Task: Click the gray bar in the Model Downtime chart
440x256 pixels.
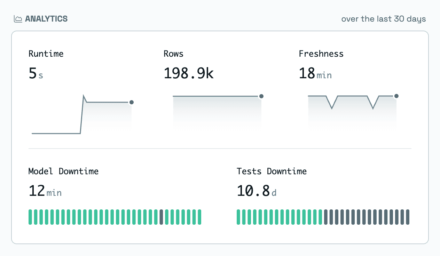Action: coord(161,217)
